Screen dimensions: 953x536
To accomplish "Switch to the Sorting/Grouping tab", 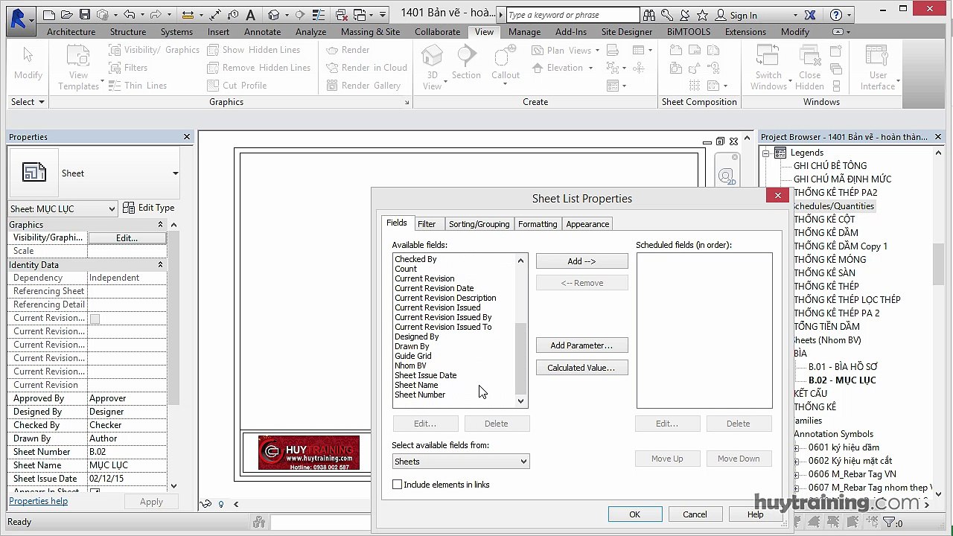I will click(x=479, y=224).
